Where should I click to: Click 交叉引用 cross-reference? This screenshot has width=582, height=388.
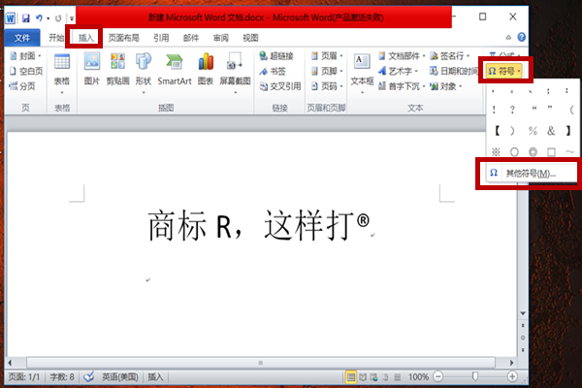(x=280, y=86)
